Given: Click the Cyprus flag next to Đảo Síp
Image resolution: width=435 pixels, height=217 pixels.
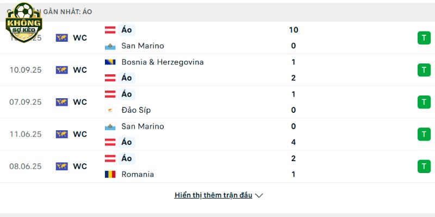Looking at the screenshot, I should point(110,110).
